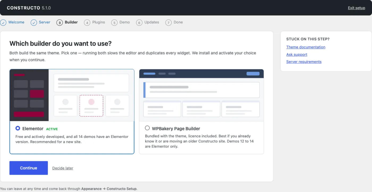Click the WPBakery description "Bundled with the theme"

pyautogui.click(x=199, y=141)
